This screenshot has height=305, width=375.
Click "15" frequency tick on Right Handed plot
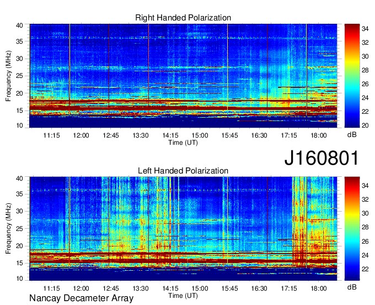pos(20,111)
